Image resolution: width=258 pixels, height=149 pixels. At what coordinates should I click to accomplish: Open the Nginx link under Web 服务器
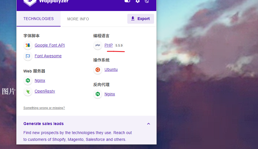[40, 80]
